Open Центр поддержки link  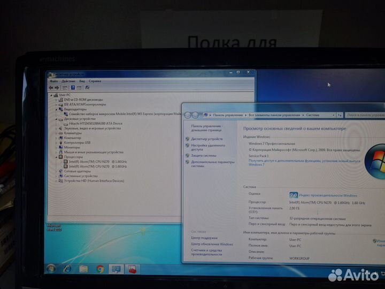(x=204, y=238)
